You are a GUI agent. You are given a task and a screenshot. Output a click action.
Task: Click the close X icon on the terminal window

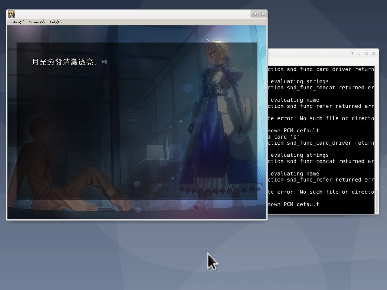pyautogui.click(x=373, y=53)
